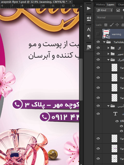Click the canvas vertical scrollbar thumb
The height and width of the screenshot is (165, 124).
[81, 80]
